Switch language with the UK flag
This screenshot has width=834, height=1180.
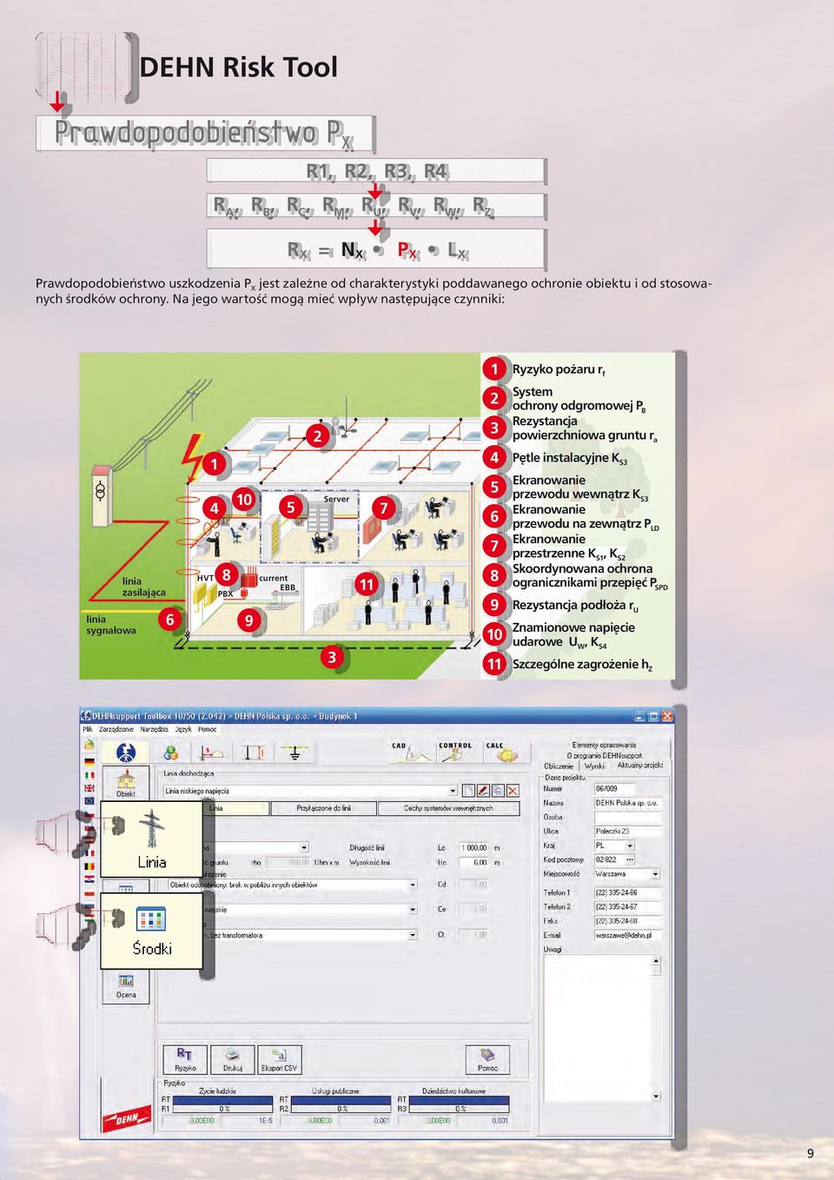tap(89, 788)
